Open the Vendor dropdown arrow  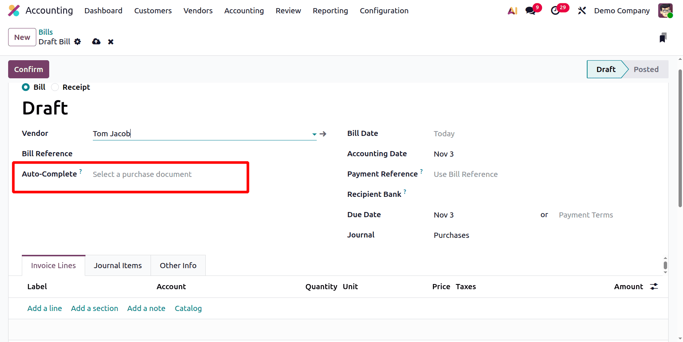[x=314, y=134]
